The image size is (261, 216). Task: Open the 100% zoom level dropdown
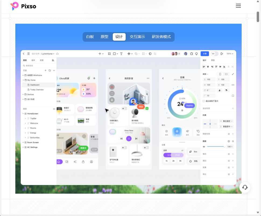pyautogui.click(x=230, y=54)
